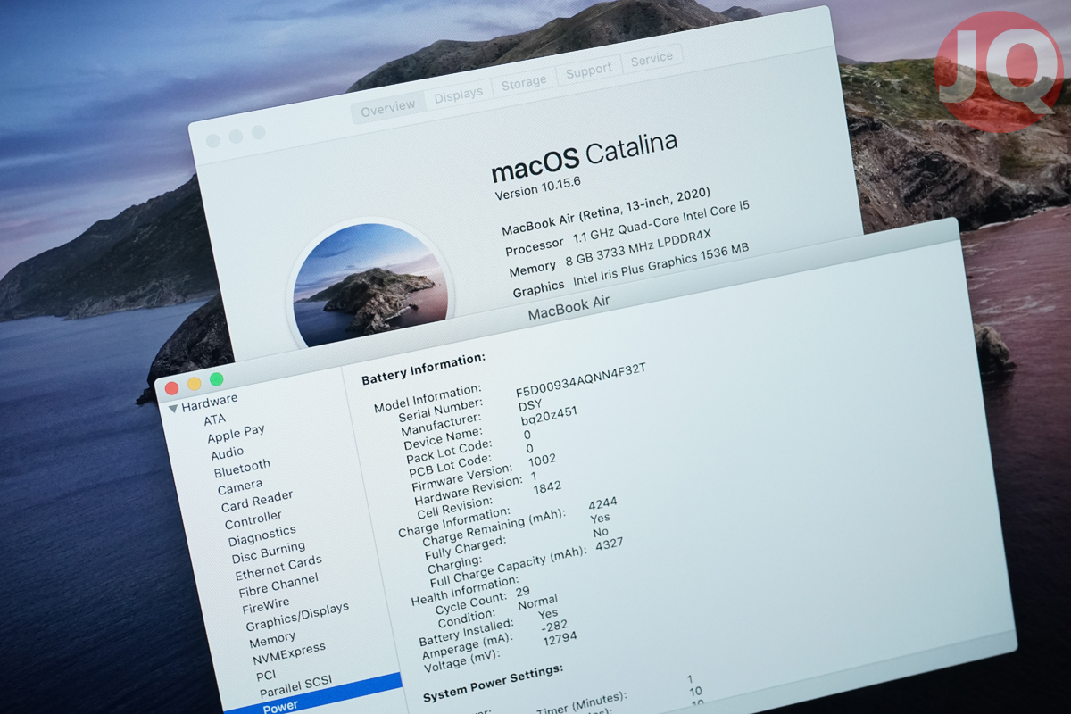Select PCI in the sidebar
Viewport: 1071px width, 714px height.
(266, 675)
